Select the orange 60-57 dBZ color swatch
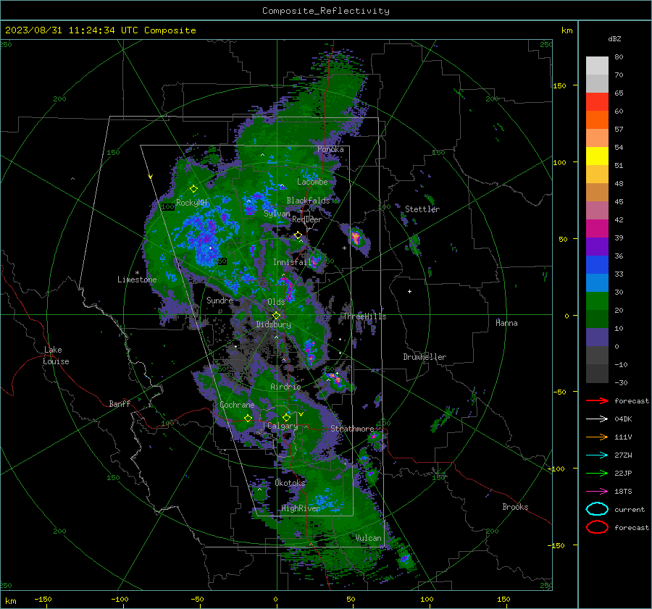The height and width of the screenshot is (609, 652). point(597,119)
